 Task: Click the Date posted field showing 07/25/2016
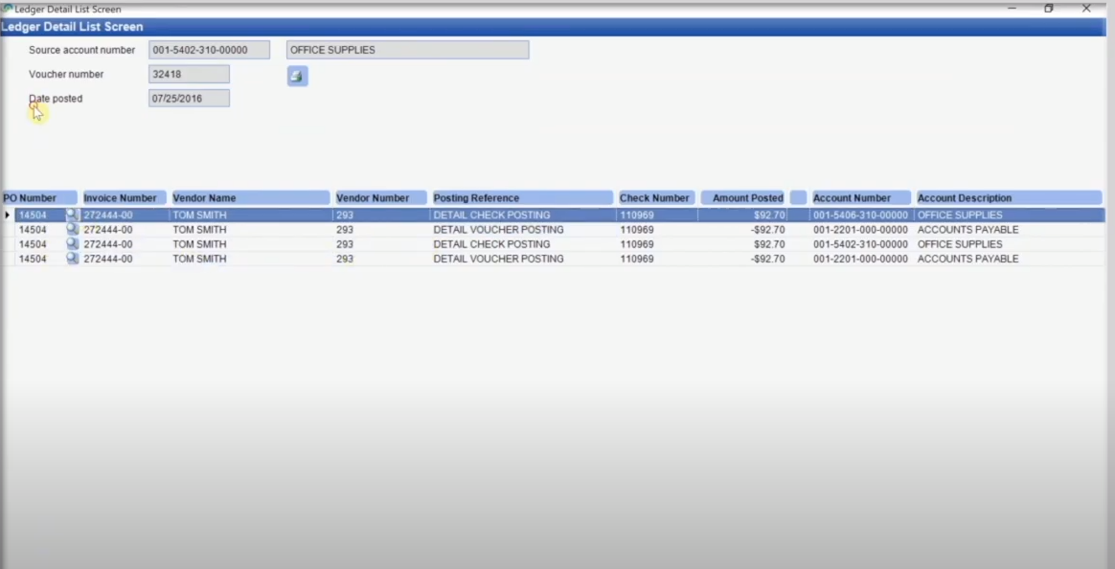click(x=188, y=98)
